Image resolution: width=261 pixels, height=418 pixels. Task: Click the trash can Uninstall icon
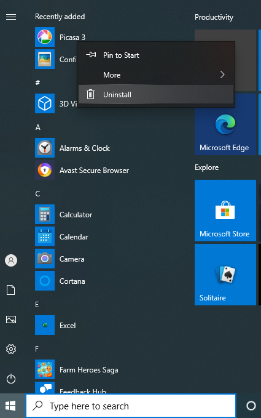coord(90,94)
